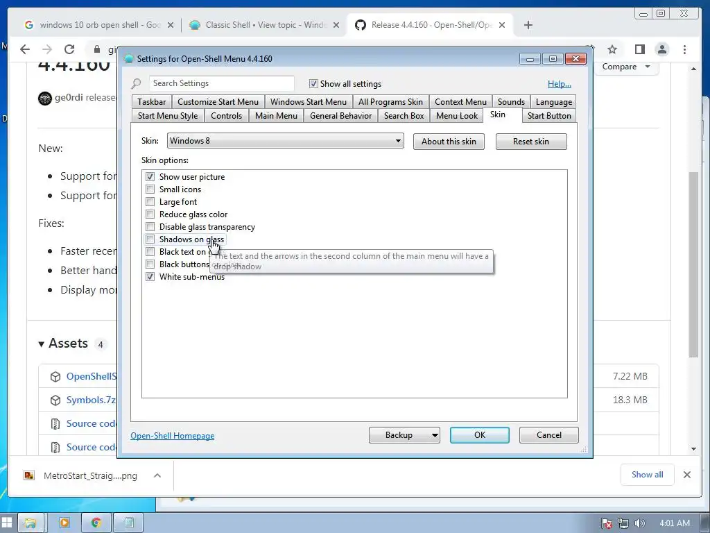This screenshot has height=533, width=710.
Task: Open the Help... link
Action: [x=560, y=84]
